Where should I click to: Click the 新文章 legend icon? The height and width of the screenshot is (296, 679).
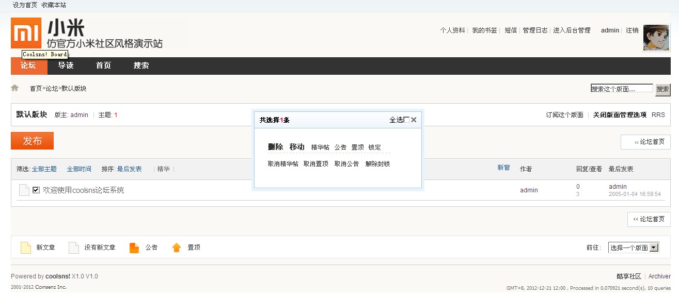[x=26, y=248]
